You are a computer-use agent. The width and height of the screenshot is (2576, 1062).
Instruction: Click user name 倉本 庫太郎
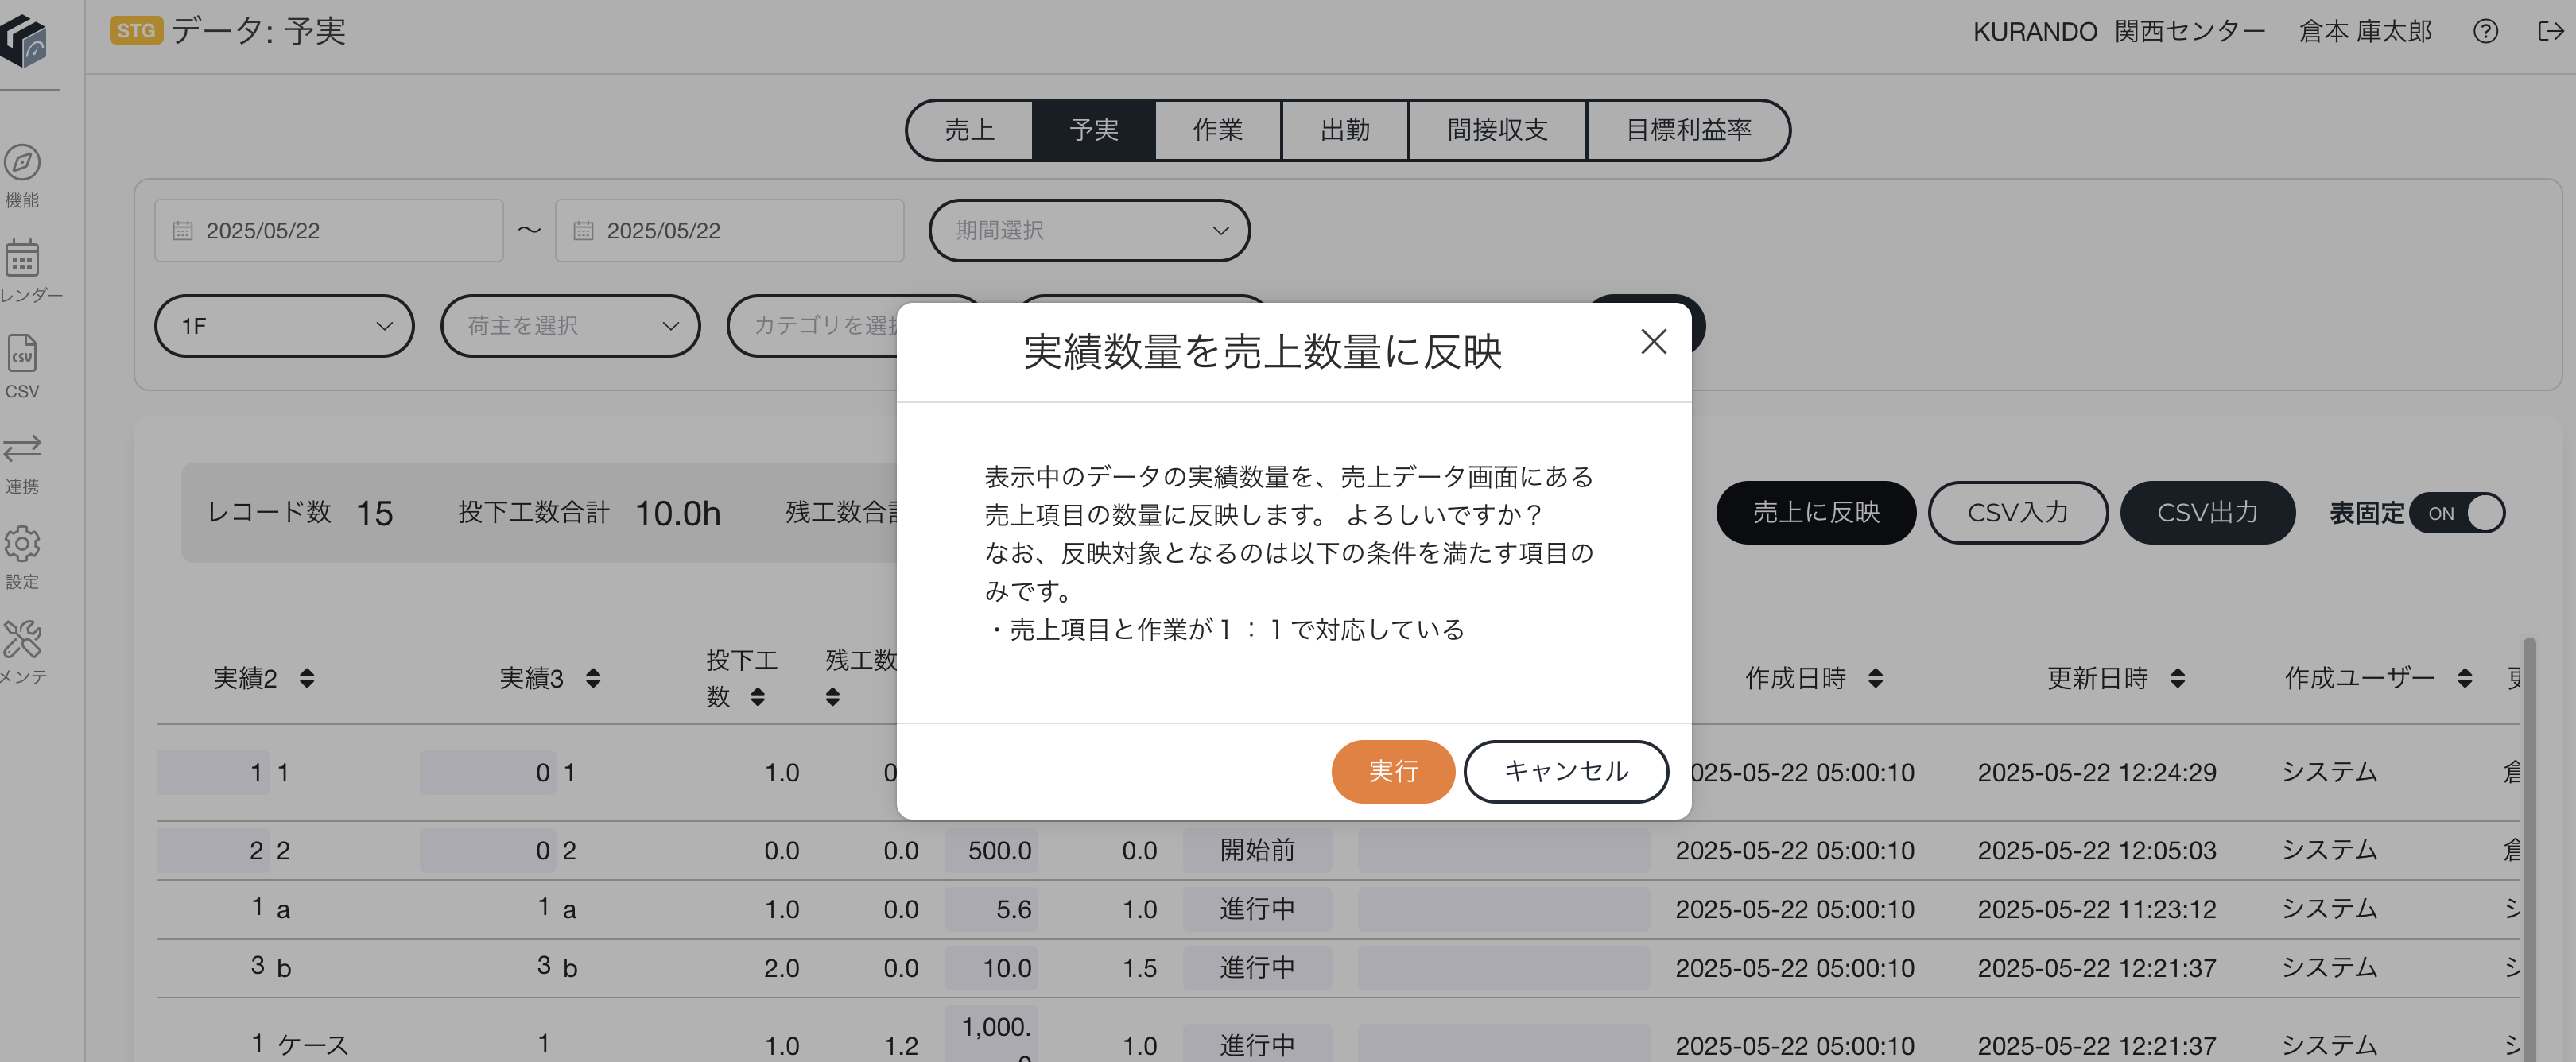[2366, 32]
